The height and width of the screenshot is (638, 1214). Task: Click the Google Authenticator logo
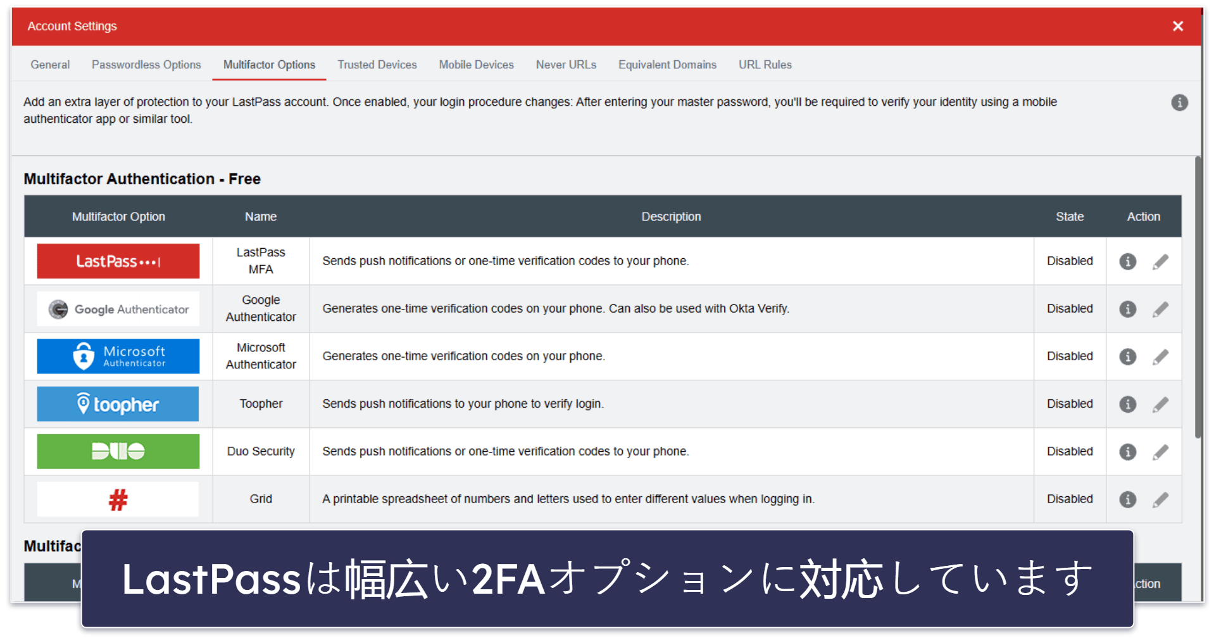tap(118, 309)
